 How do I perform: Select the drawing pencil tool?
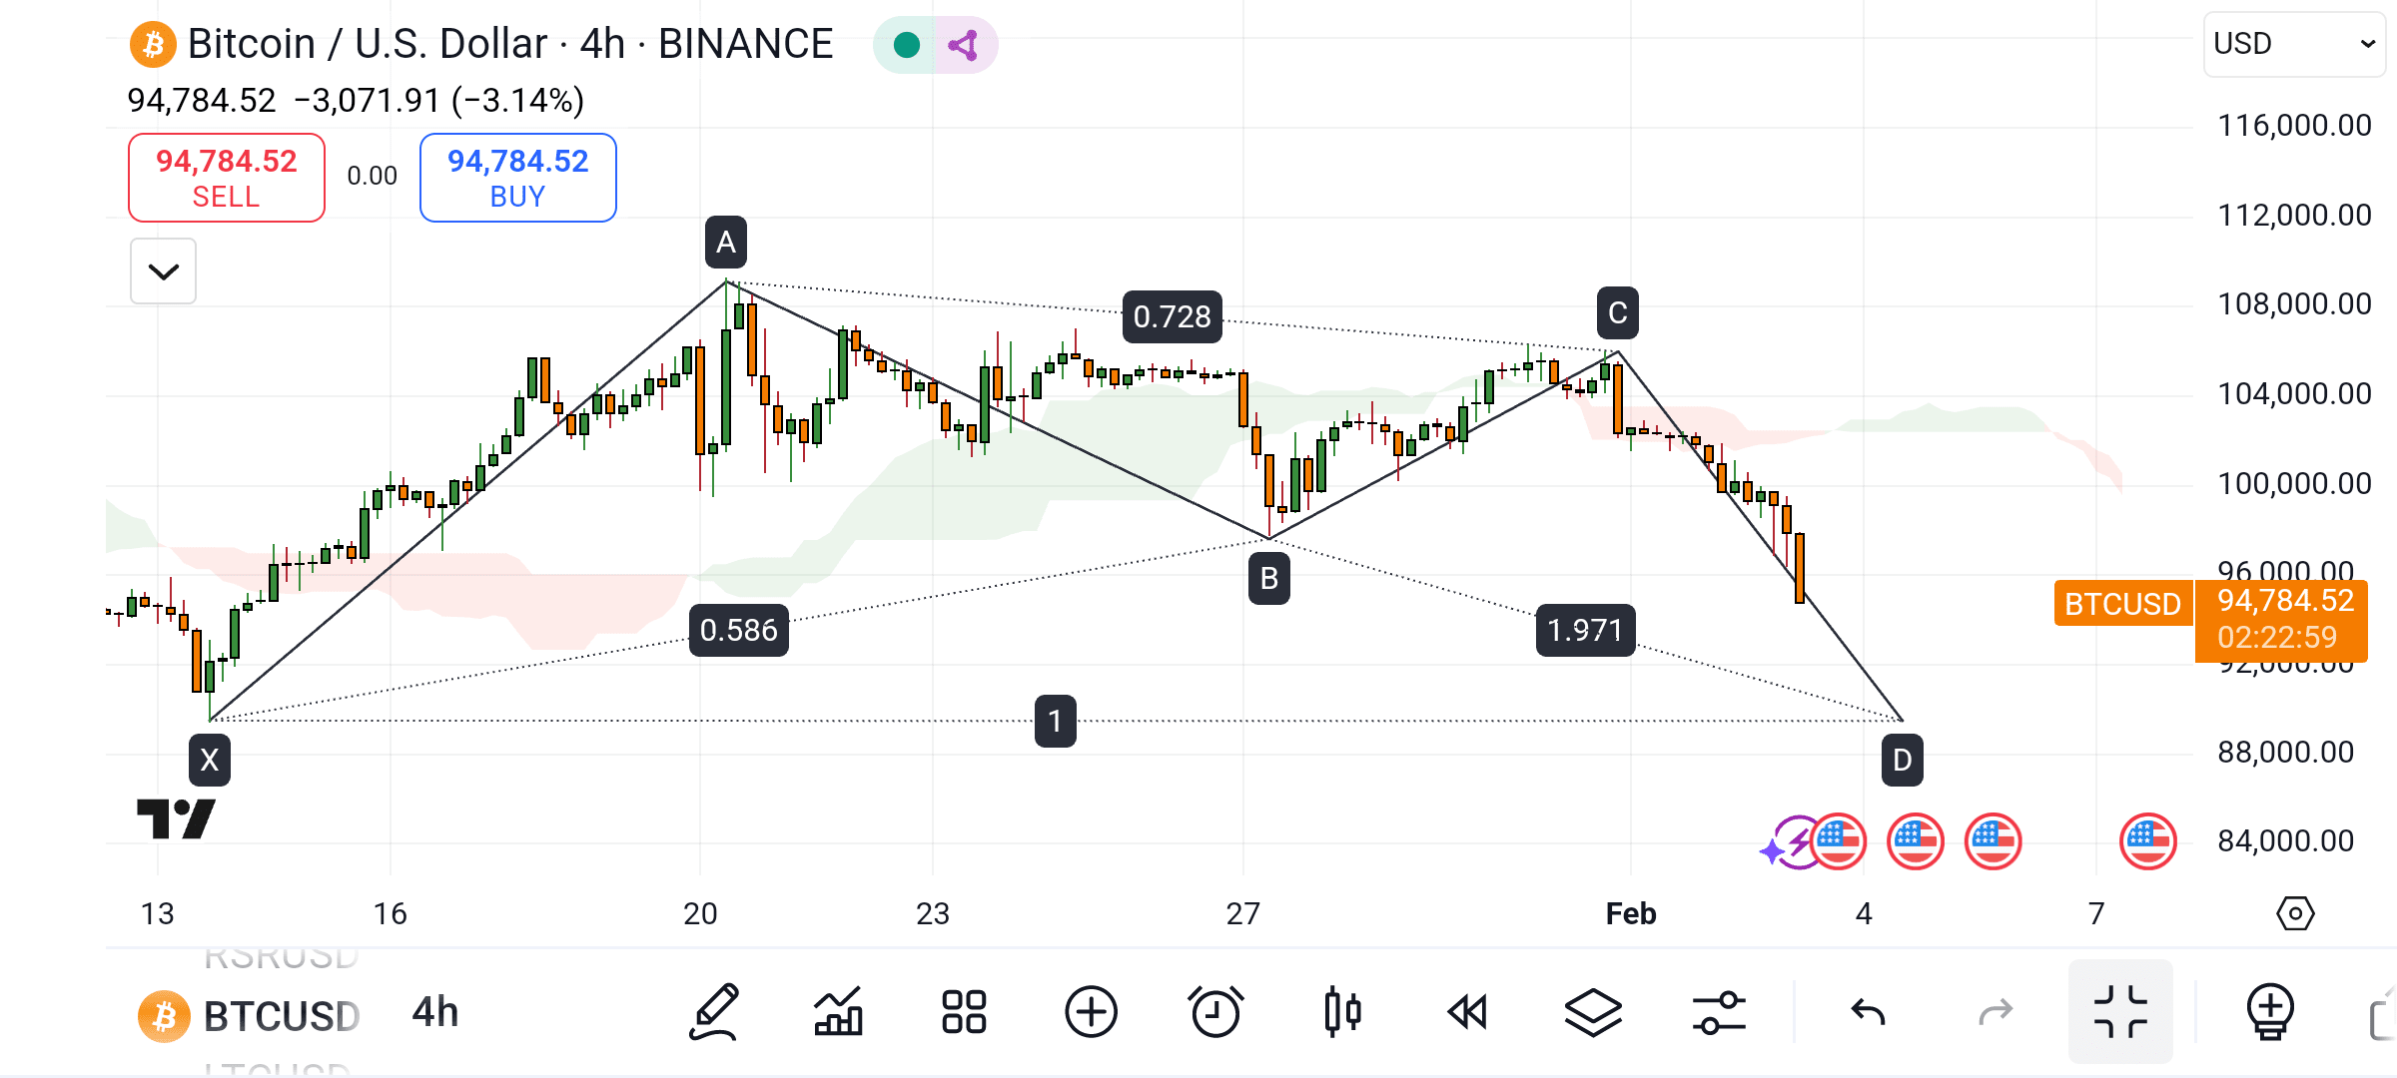[714, 1012]
